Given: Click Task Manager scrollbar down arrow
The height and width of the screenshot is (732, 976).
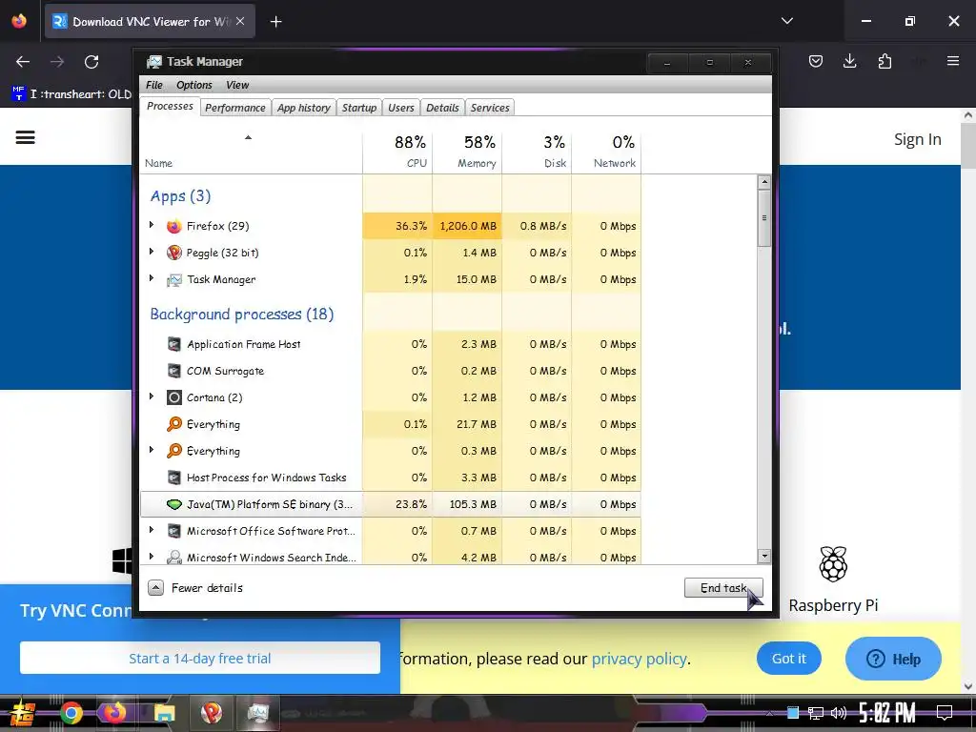Looking at the screenshot, I should coord(764,556).
